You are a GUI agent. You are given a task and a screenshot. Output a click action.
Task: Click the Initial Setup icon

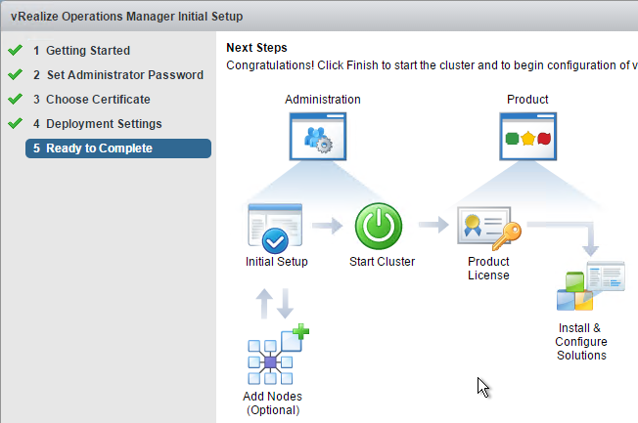pos(275,229)
